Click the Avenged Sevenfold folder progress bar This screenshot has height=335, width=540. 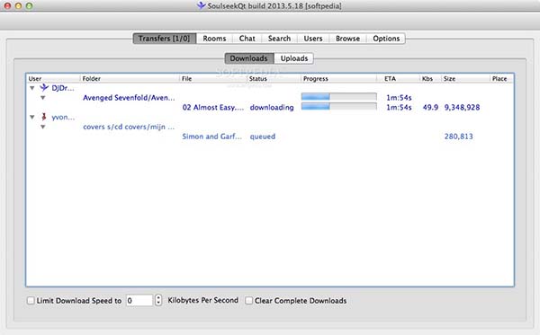pos(339,97)
